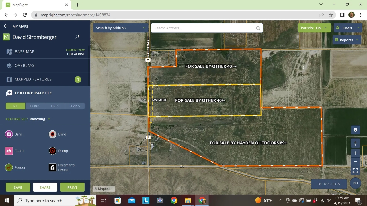Open the Mapped Features section
Screen dimensions: 367x206
[x=45, y=79]
